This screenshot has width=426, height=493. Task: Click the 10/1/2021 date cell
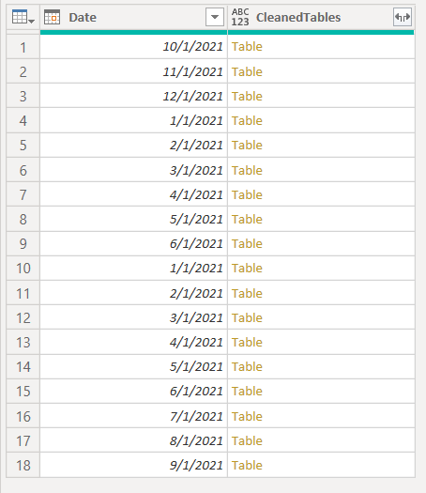pos(133,47)
